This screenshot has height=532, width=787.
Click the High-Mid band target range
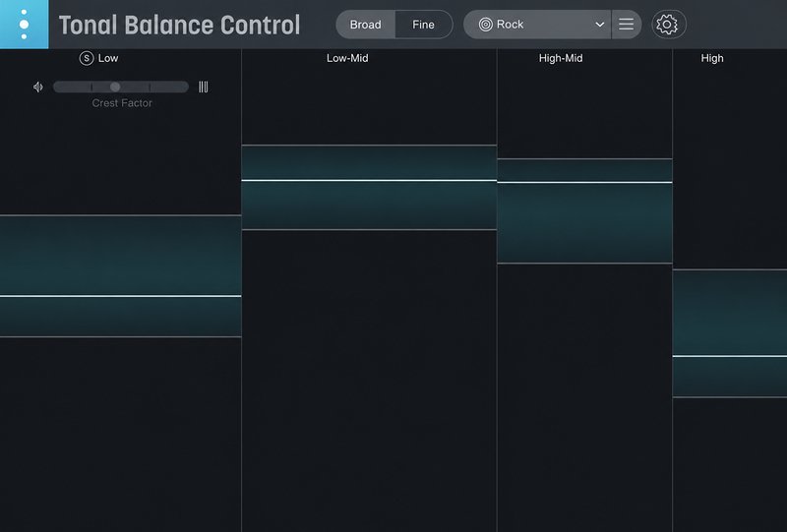pyautogui.click(x=584, y=210)
